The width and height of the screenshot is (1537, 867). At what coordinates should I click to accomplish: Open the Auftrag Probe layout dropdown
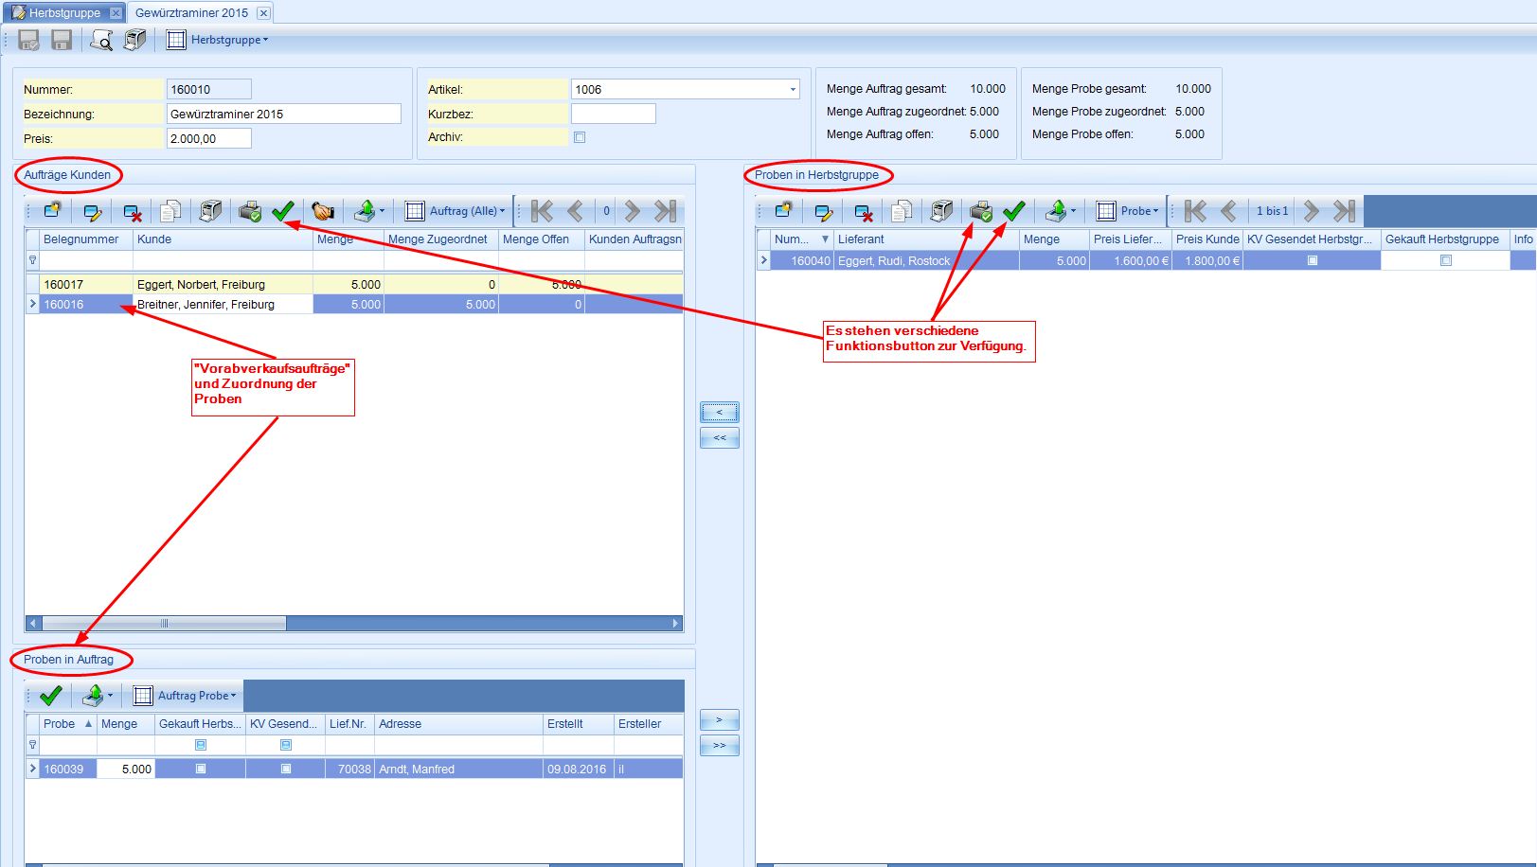(x=185, y=696)
